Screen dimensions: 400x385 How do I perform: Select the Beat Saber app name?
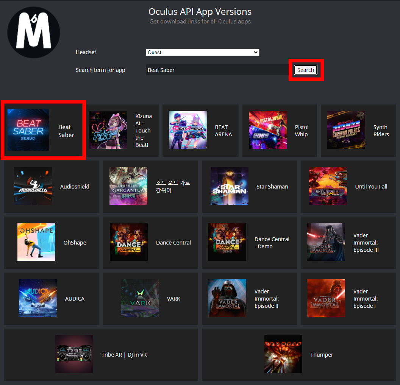point(66,131)
